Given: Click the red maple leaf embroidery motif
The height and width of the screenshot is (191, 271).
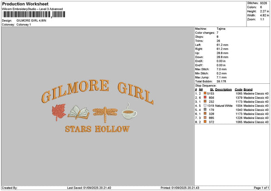Looking at the screenshot, I should click(59, 112).
